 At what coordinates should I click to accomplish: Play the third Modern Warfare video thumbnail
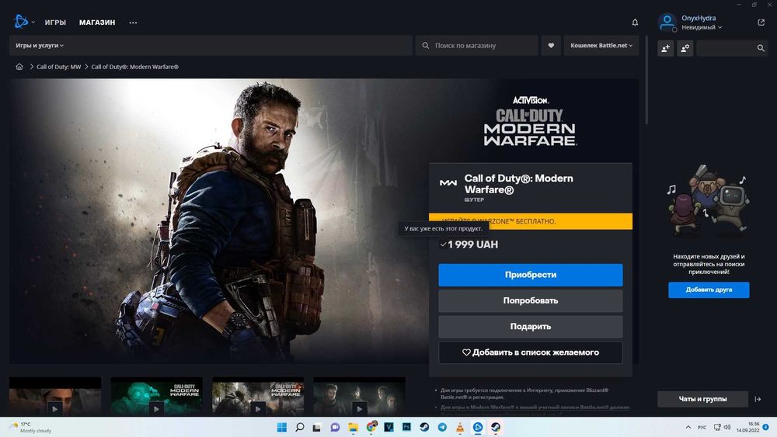258,409
